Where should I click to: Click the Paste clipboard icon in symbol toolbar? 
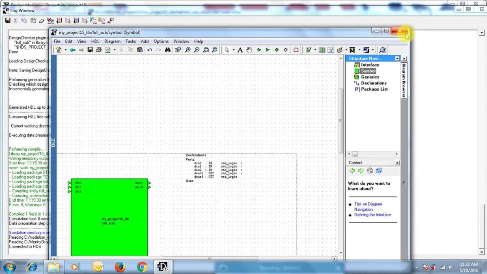[x=140, y=50]
